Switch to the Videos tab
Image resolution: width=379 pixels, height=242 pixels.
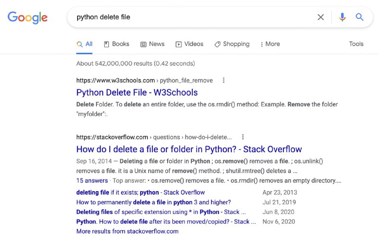[x=189, y=44]
